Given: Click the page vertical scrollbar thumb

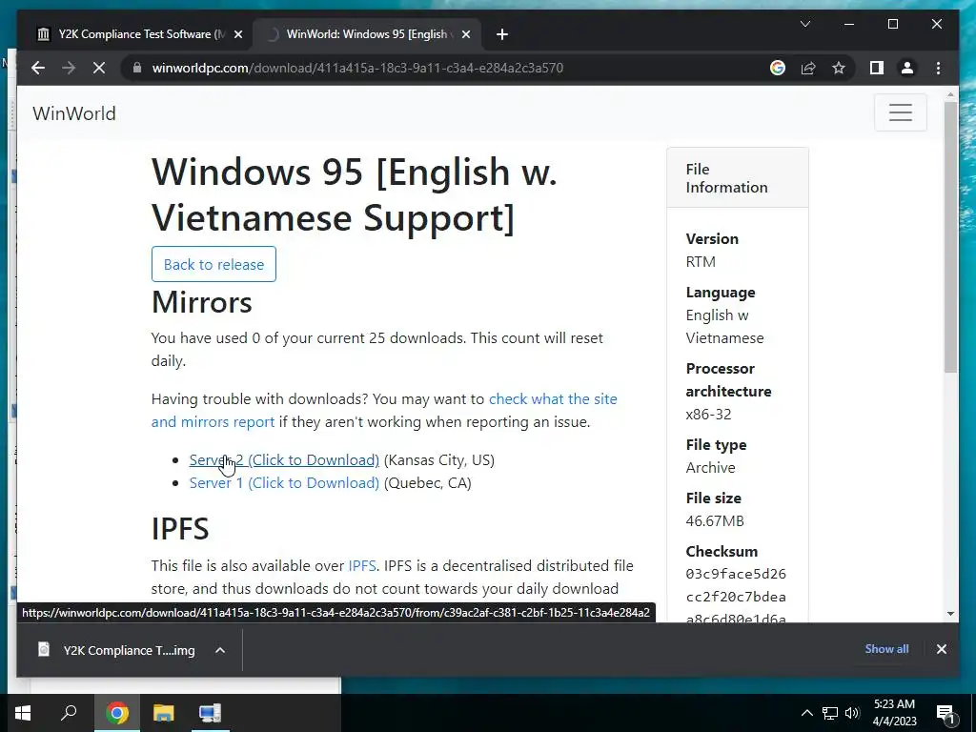Looking at the screenshot, I should 950,236.
